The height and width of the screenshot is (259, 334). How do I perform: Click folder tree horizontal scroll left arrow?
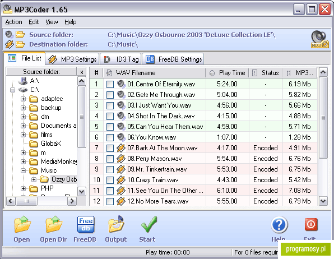click(x=11, y=201)
